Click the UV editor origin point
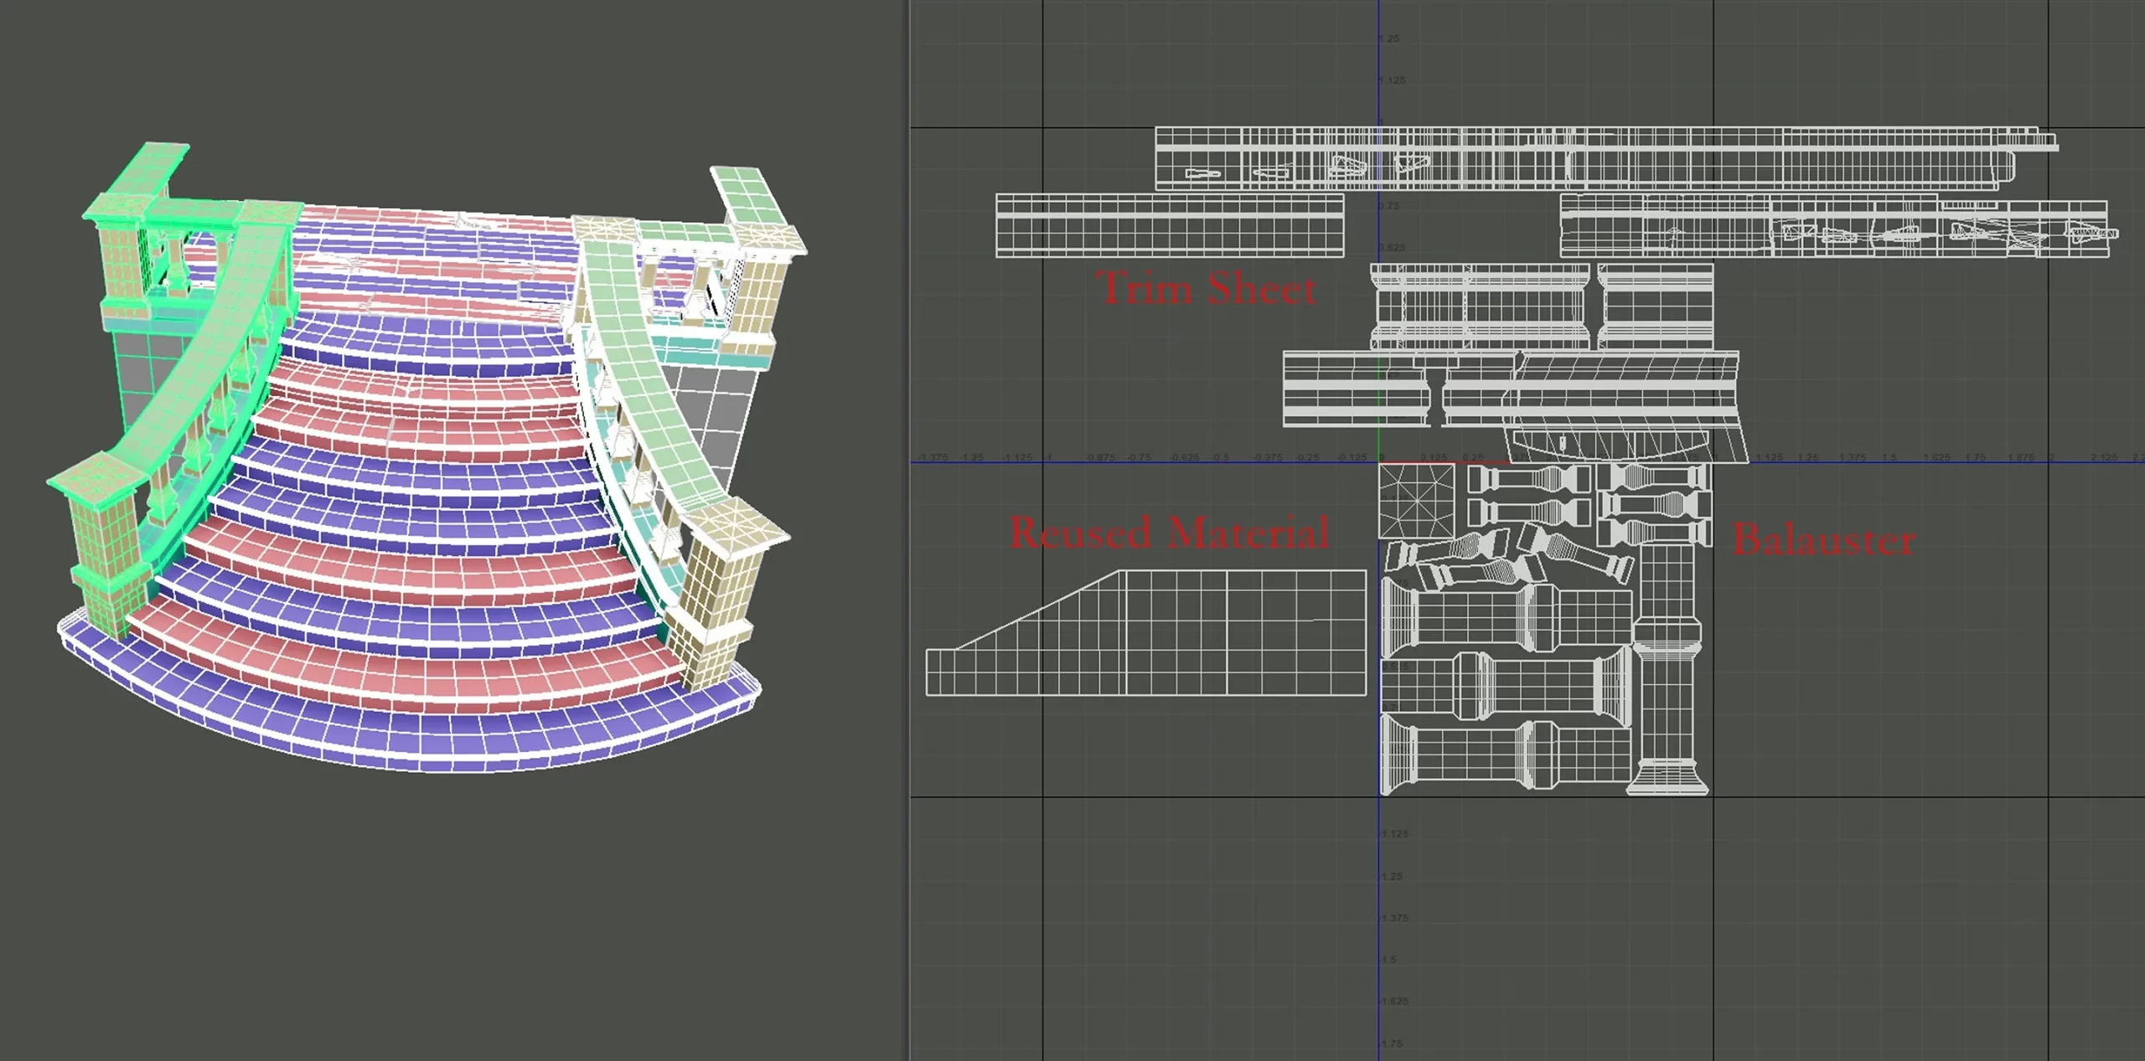 pos(1379,461)
